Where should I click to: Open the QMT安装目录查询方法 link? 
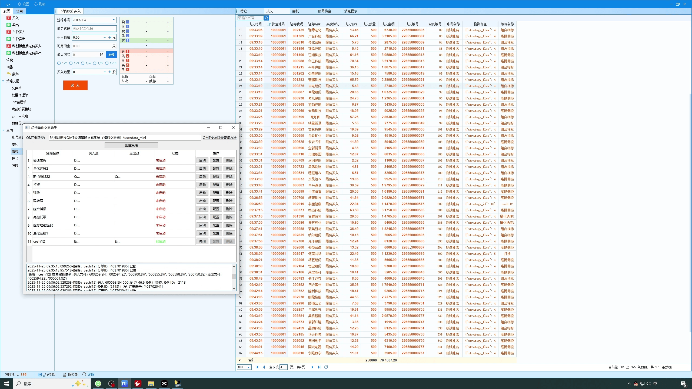point(219,138)
